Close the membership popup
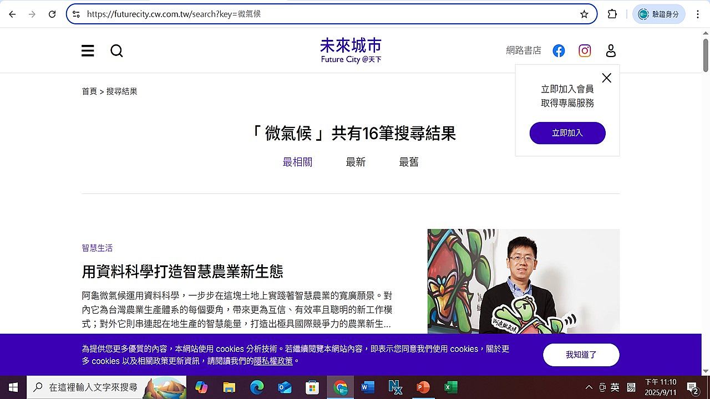This screenshot has width=710, height=399. 606,78
